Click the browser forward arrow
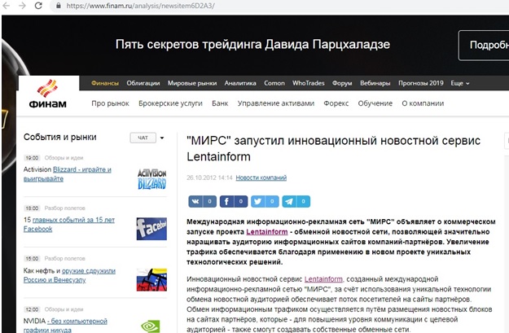The image size is (509, 333). pyautogui.click(x=22, y=6)
